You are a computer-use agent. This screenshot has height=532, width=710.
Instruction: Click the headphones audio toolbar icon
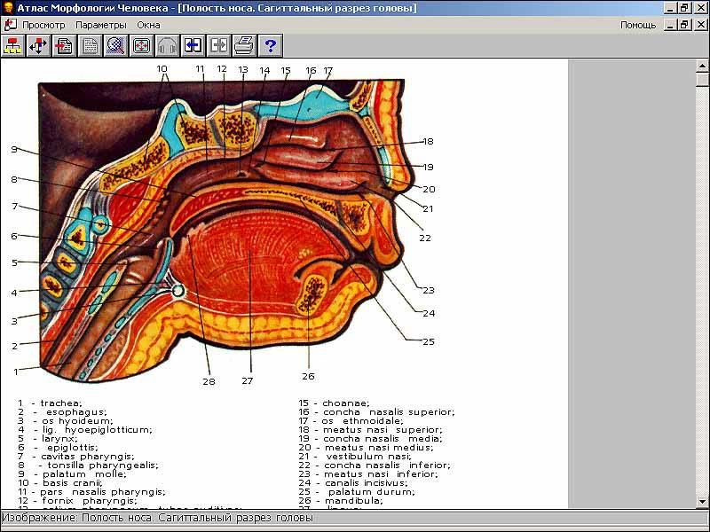tap(167, 45)
